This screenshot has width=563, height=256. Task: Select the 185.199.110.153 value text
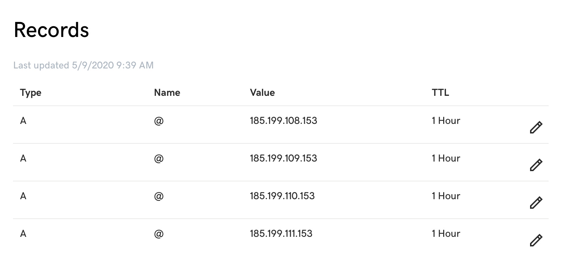(282, 196)
